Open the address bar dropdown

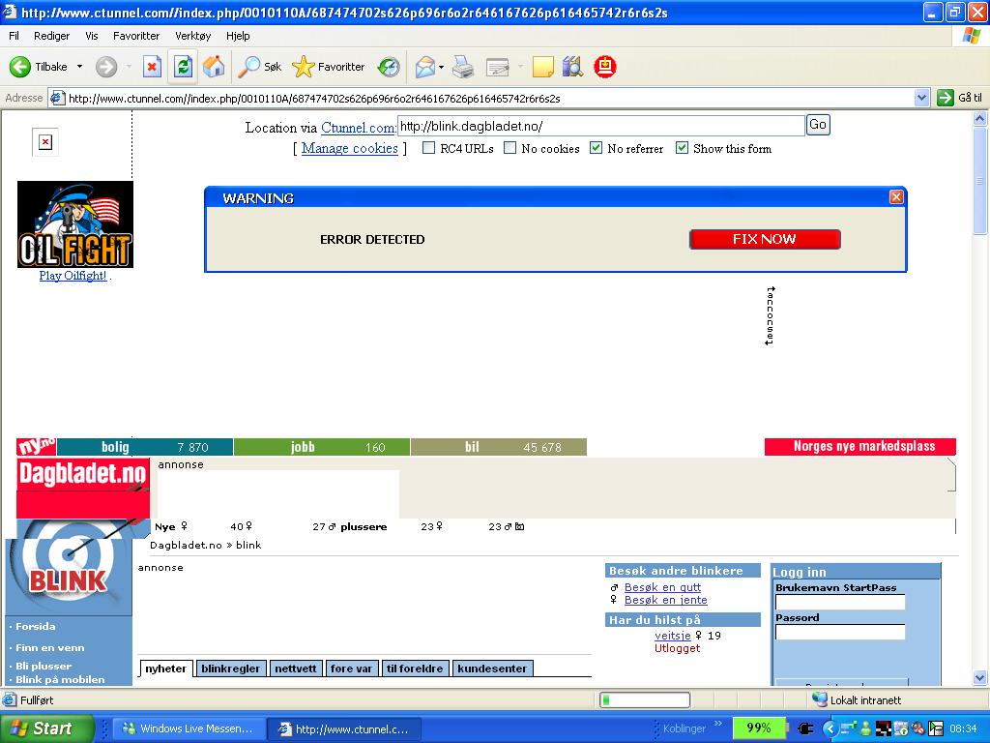pyautogui.click(x=921, y=98)
